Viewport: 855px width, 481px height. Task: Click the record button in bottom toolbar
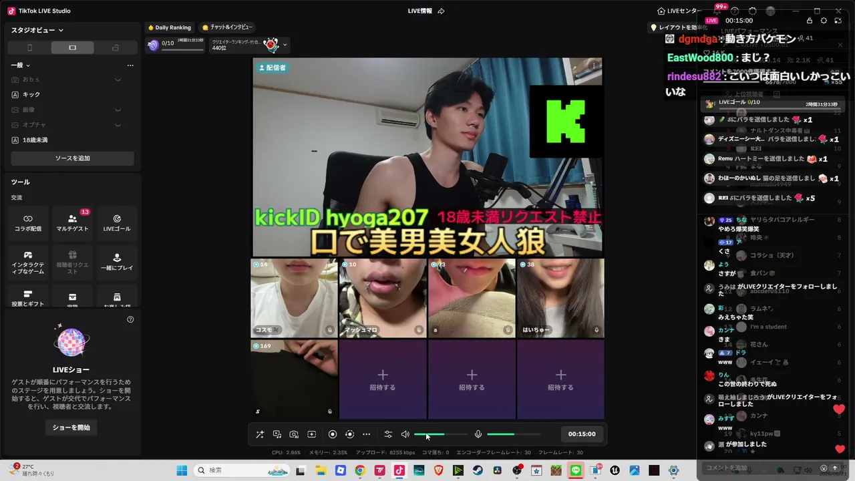[333, 434]
